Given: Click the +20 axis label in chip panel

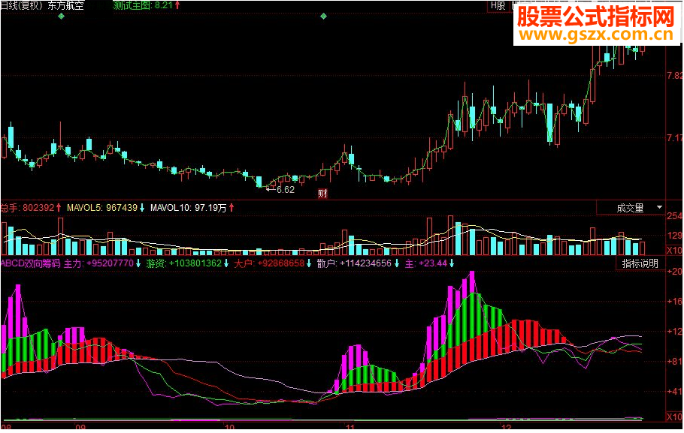Looking at the screenshot, I should tap(674, 272).
